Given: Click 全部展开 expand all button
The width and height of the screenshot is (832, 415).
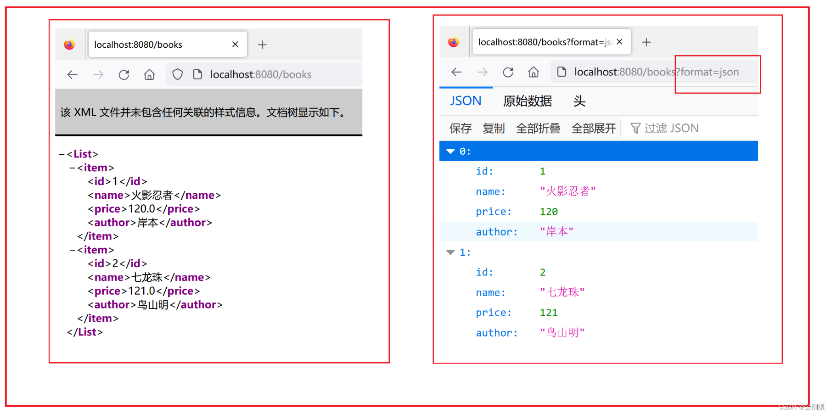Looking at the screenshot, I should tap(594, 128).
